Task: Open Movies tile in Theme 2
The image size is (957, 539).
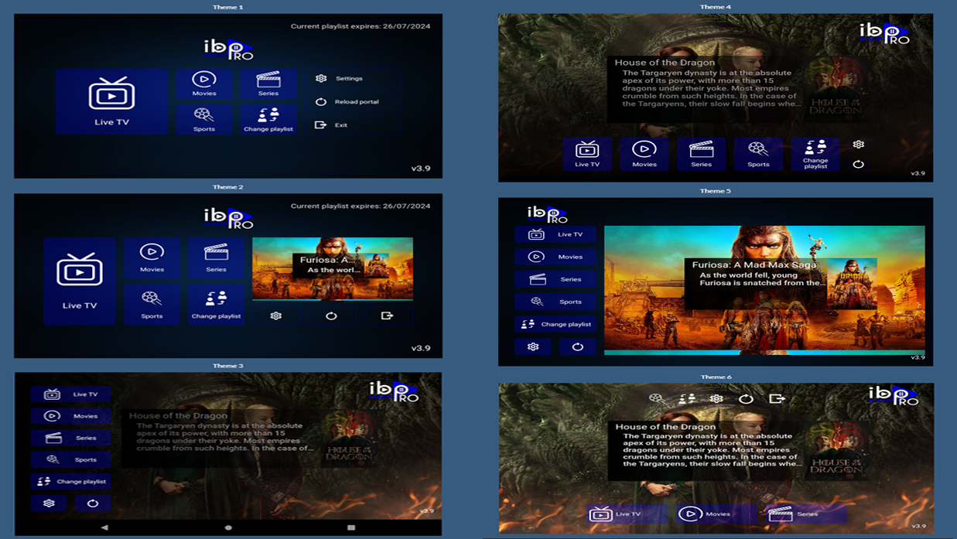Action: (x=152, y=258)
